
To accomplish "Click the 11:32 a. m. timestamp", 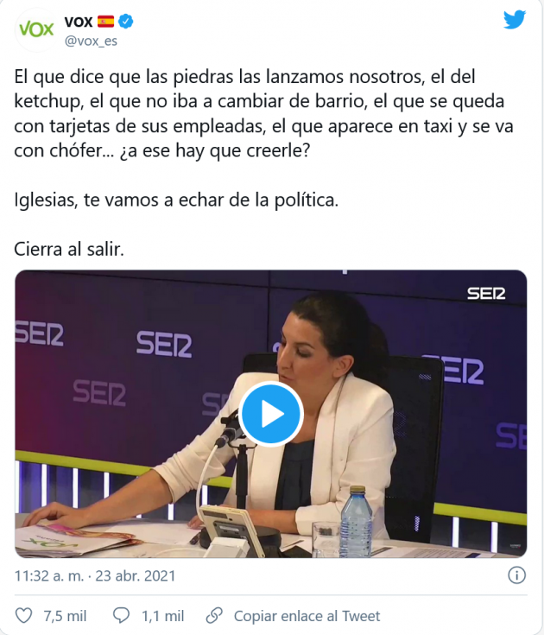I will [x=48, y=576].
